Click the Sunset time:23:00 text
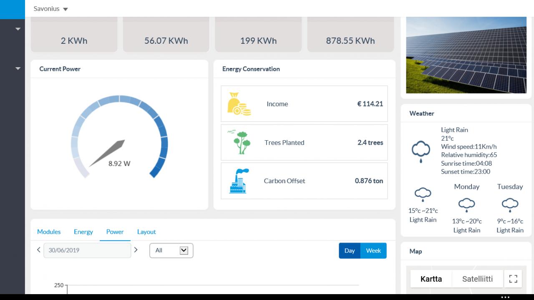Screen dimensions: 534x300 [x=466, y=171]
